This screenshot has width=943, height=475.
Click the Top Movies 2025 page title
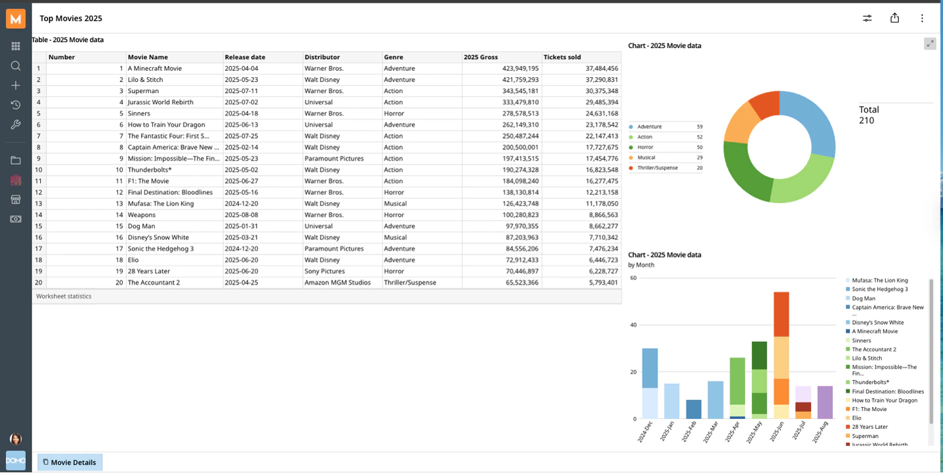click(71, 18)
